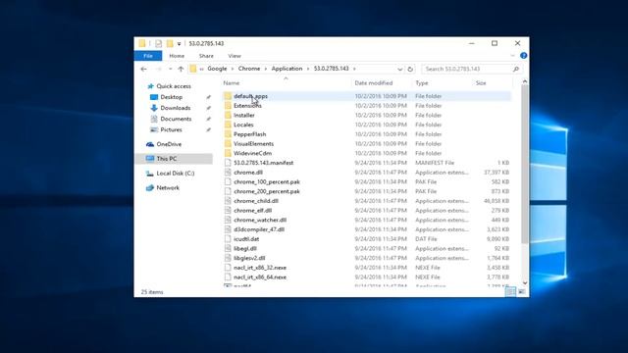Image resolution: width=628 pixels, height=353 pixels.
Task: Click the Chrome breadcrumb in address bar
Action: 249,69
